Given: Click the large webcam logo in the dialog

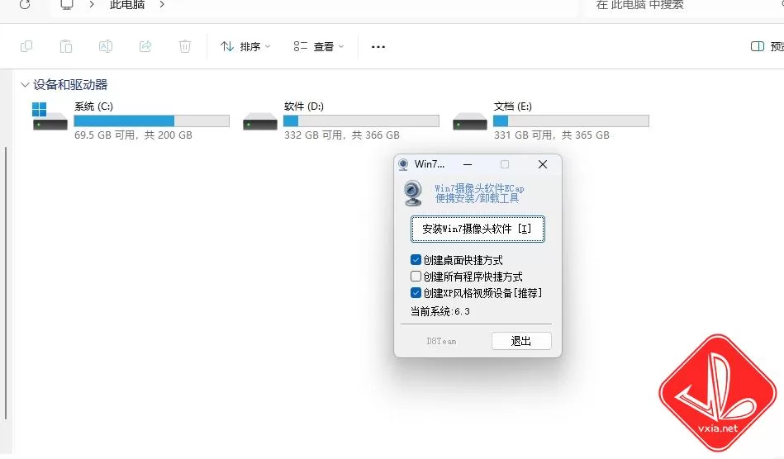Looking at the screenshot, I should click(414, 193).
